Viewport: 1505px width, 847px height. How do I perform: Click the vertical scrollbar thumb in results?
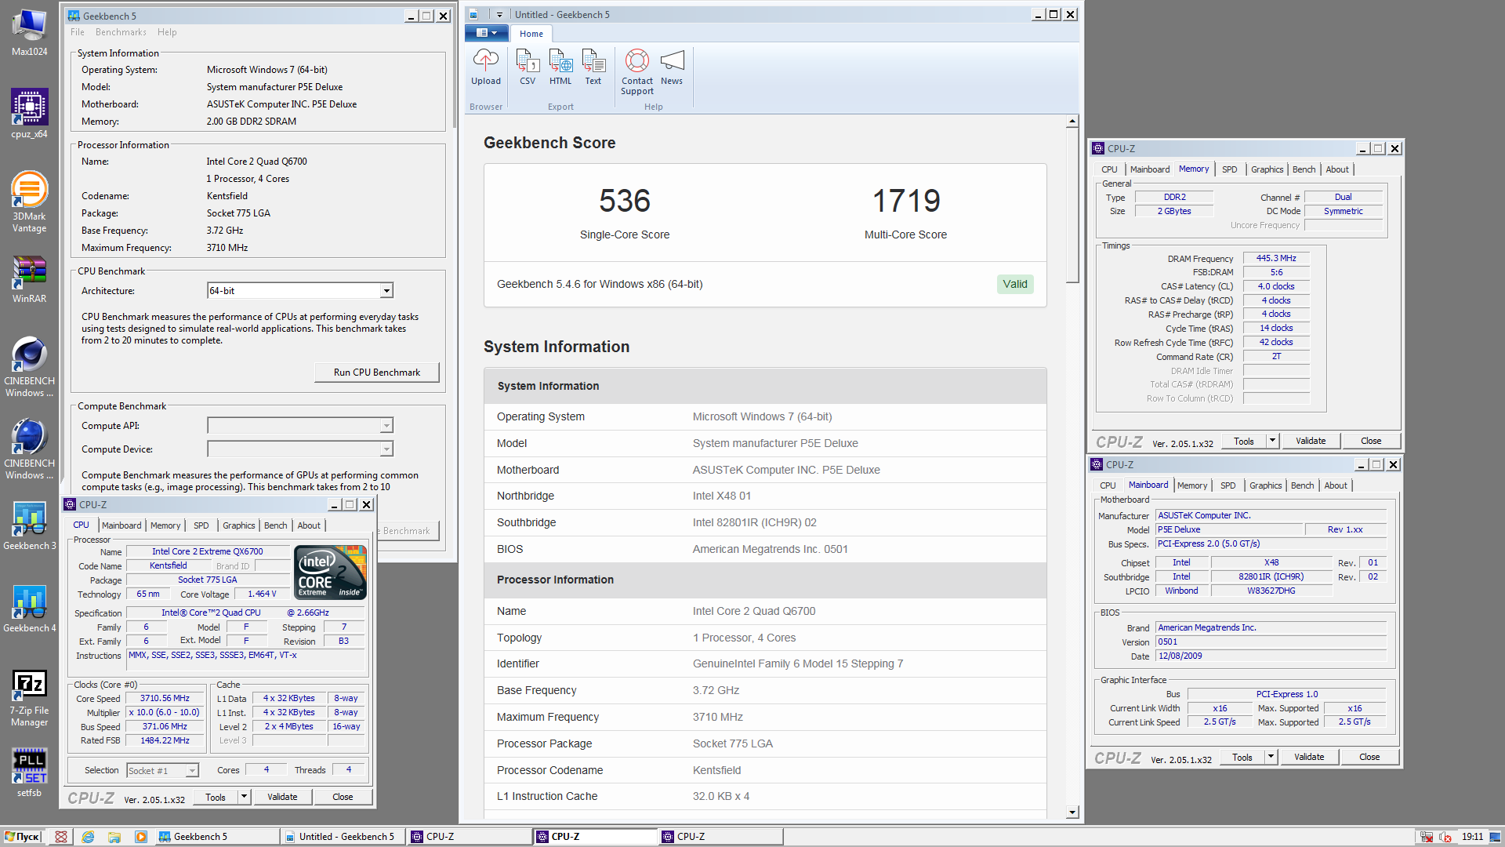pyautogui.click(x=1072, y=205)
